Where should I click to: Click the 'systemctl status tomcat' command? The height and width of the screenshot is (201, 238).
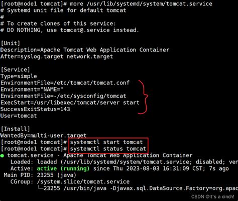(108, 148)
